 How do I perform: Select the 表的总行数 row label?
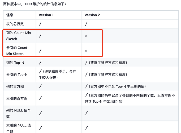15,24
